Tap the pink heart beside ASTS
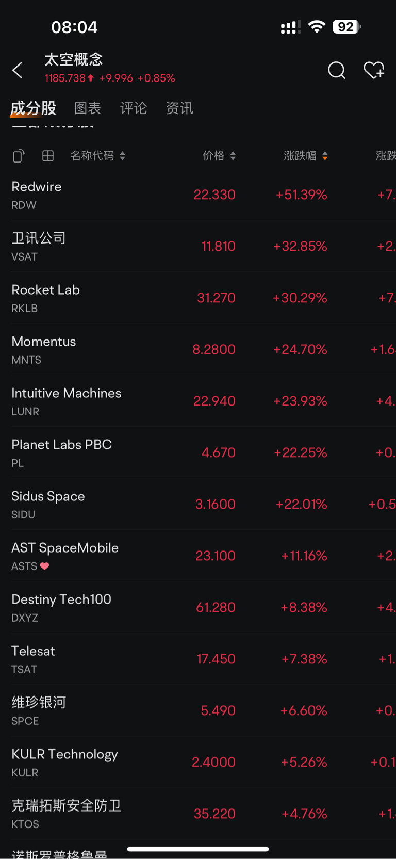The height and width of the screenshot is (859, 396). (45, 566)
